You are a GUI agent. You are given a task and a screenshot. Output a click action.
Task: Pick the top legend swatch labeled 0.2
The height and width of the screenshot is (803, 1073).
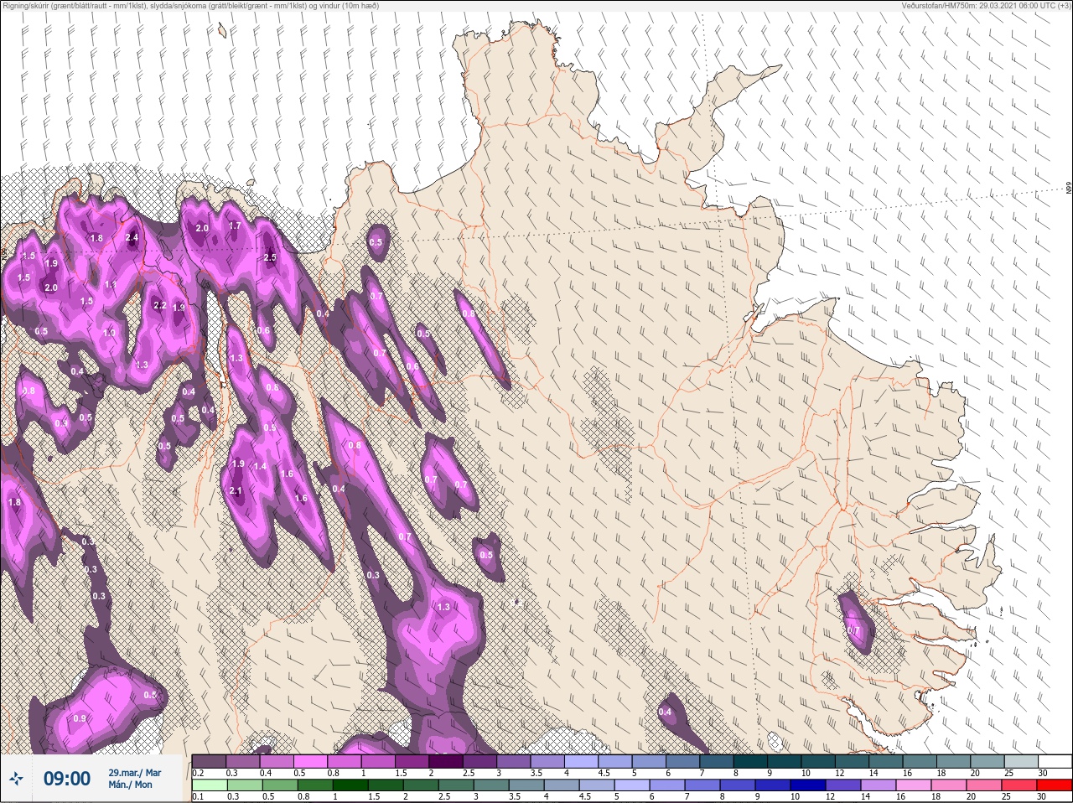[209, 761]
